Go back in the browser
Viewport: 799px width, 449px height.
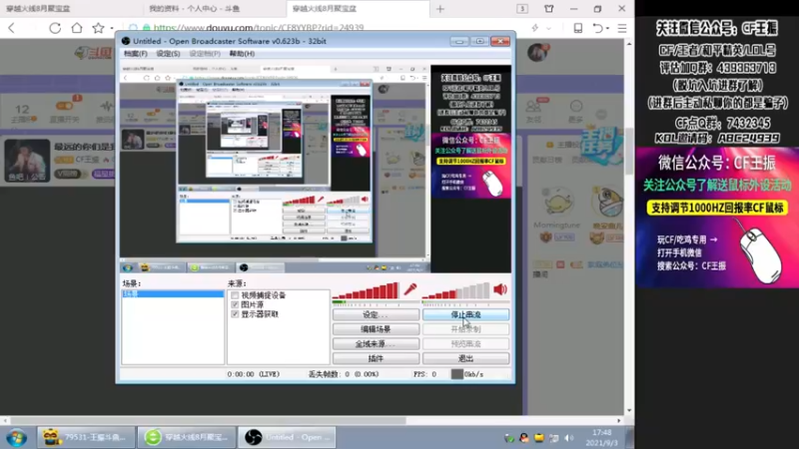pos(12,28)
